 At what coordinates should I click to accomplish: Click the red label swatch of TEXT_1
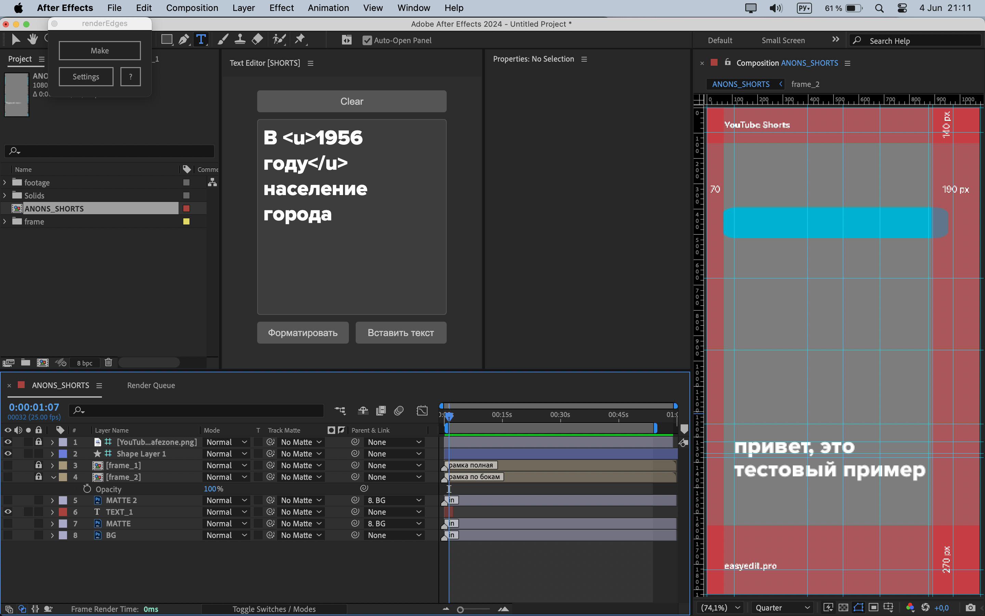[63, 512]
